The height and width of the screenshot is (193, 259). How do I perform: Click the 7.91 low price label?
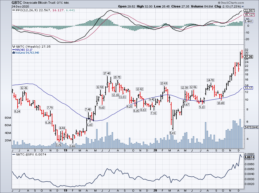coord(154,113)
